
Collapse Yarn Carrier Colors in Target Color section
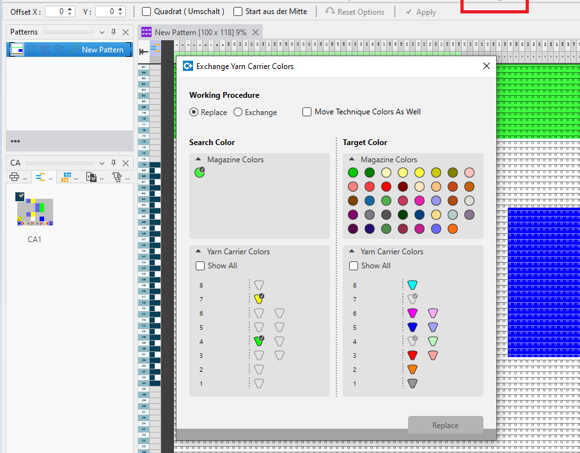pos(352,252)
